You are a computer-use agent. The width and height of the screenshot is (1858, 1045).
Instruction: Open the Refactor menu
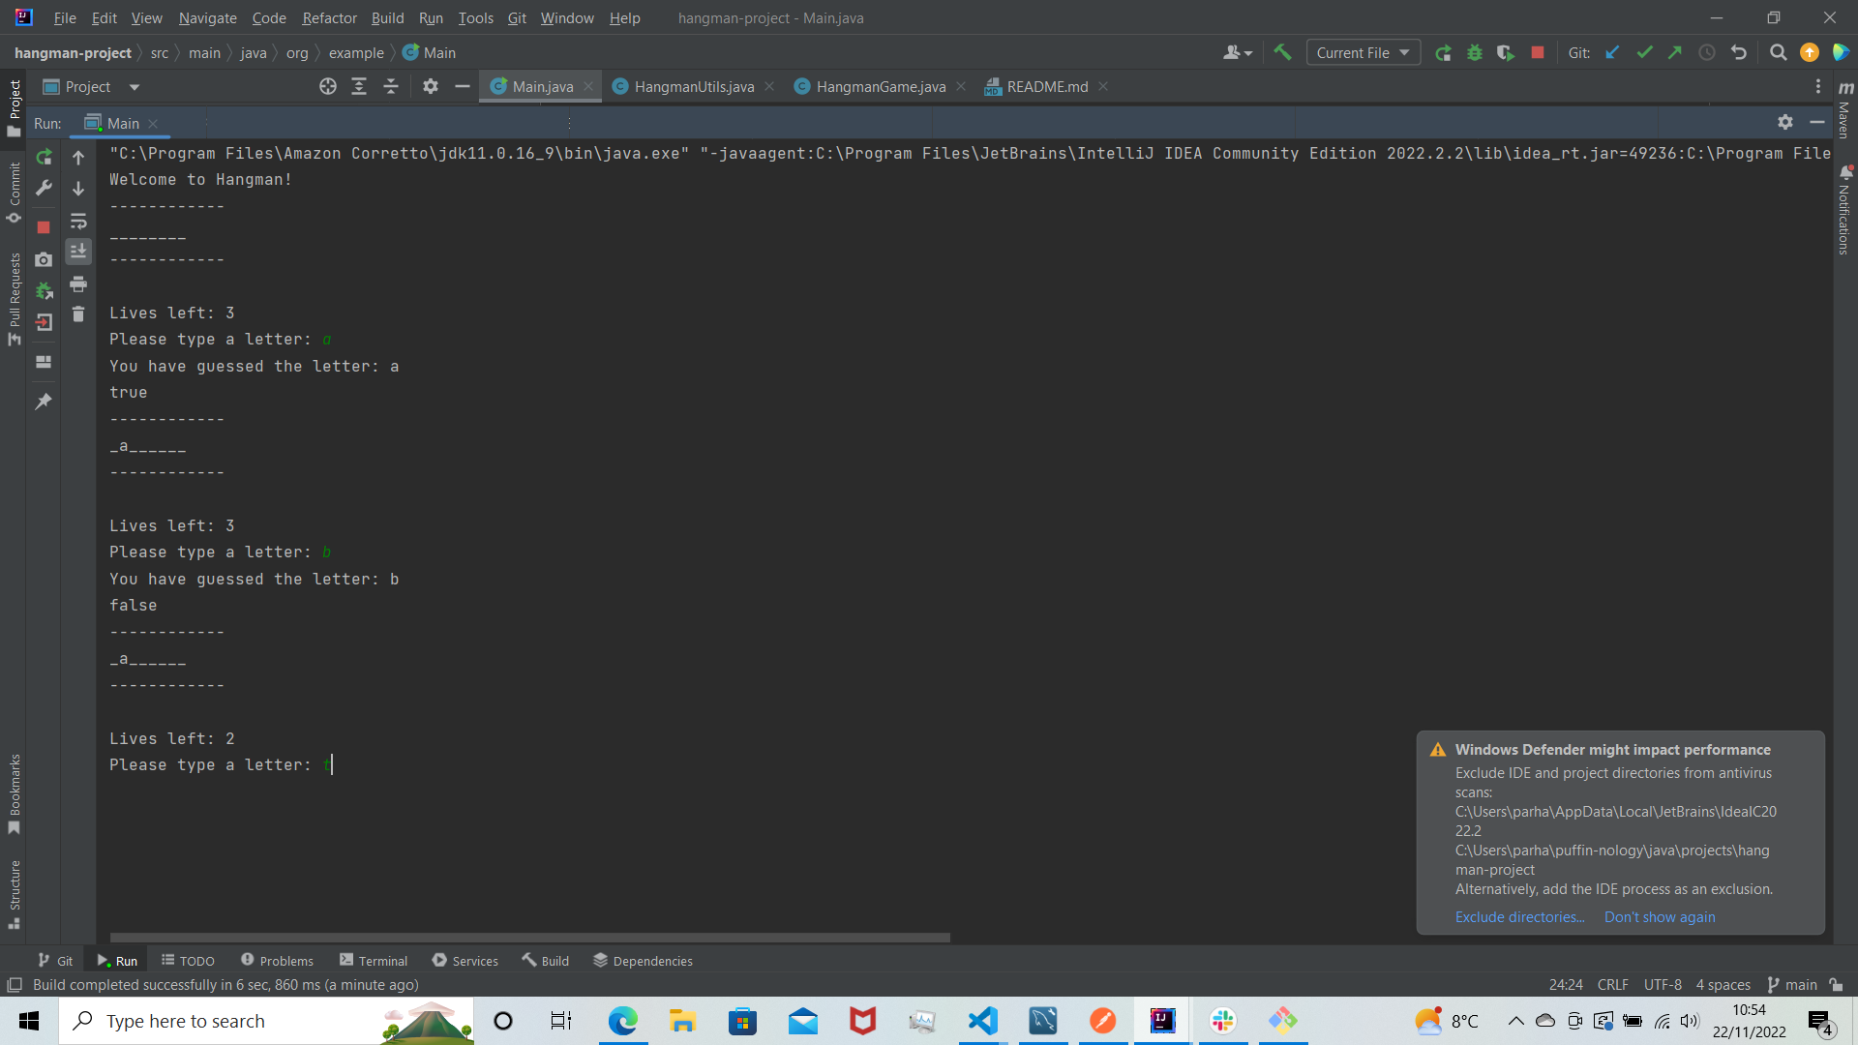tap(329, 17)
